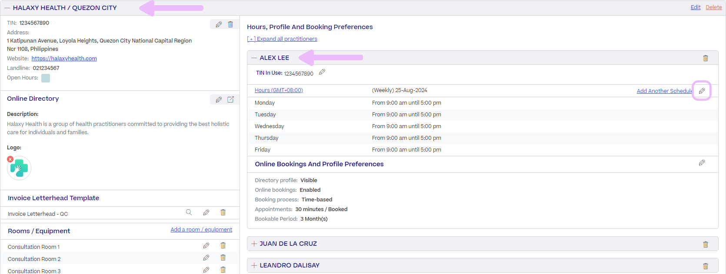Image resolution: width=726 pixels, height=274 pixels.
Task: Select the Monday hours row
Action: [483, 103]
